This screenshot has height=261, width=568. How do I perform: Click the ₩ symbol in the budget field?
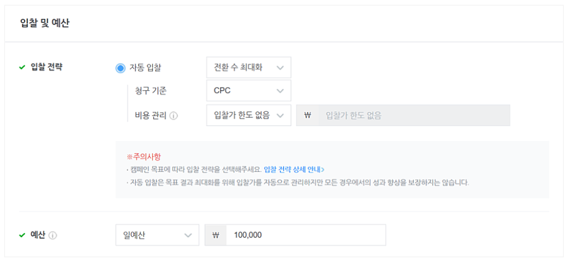tap(216, 235)
